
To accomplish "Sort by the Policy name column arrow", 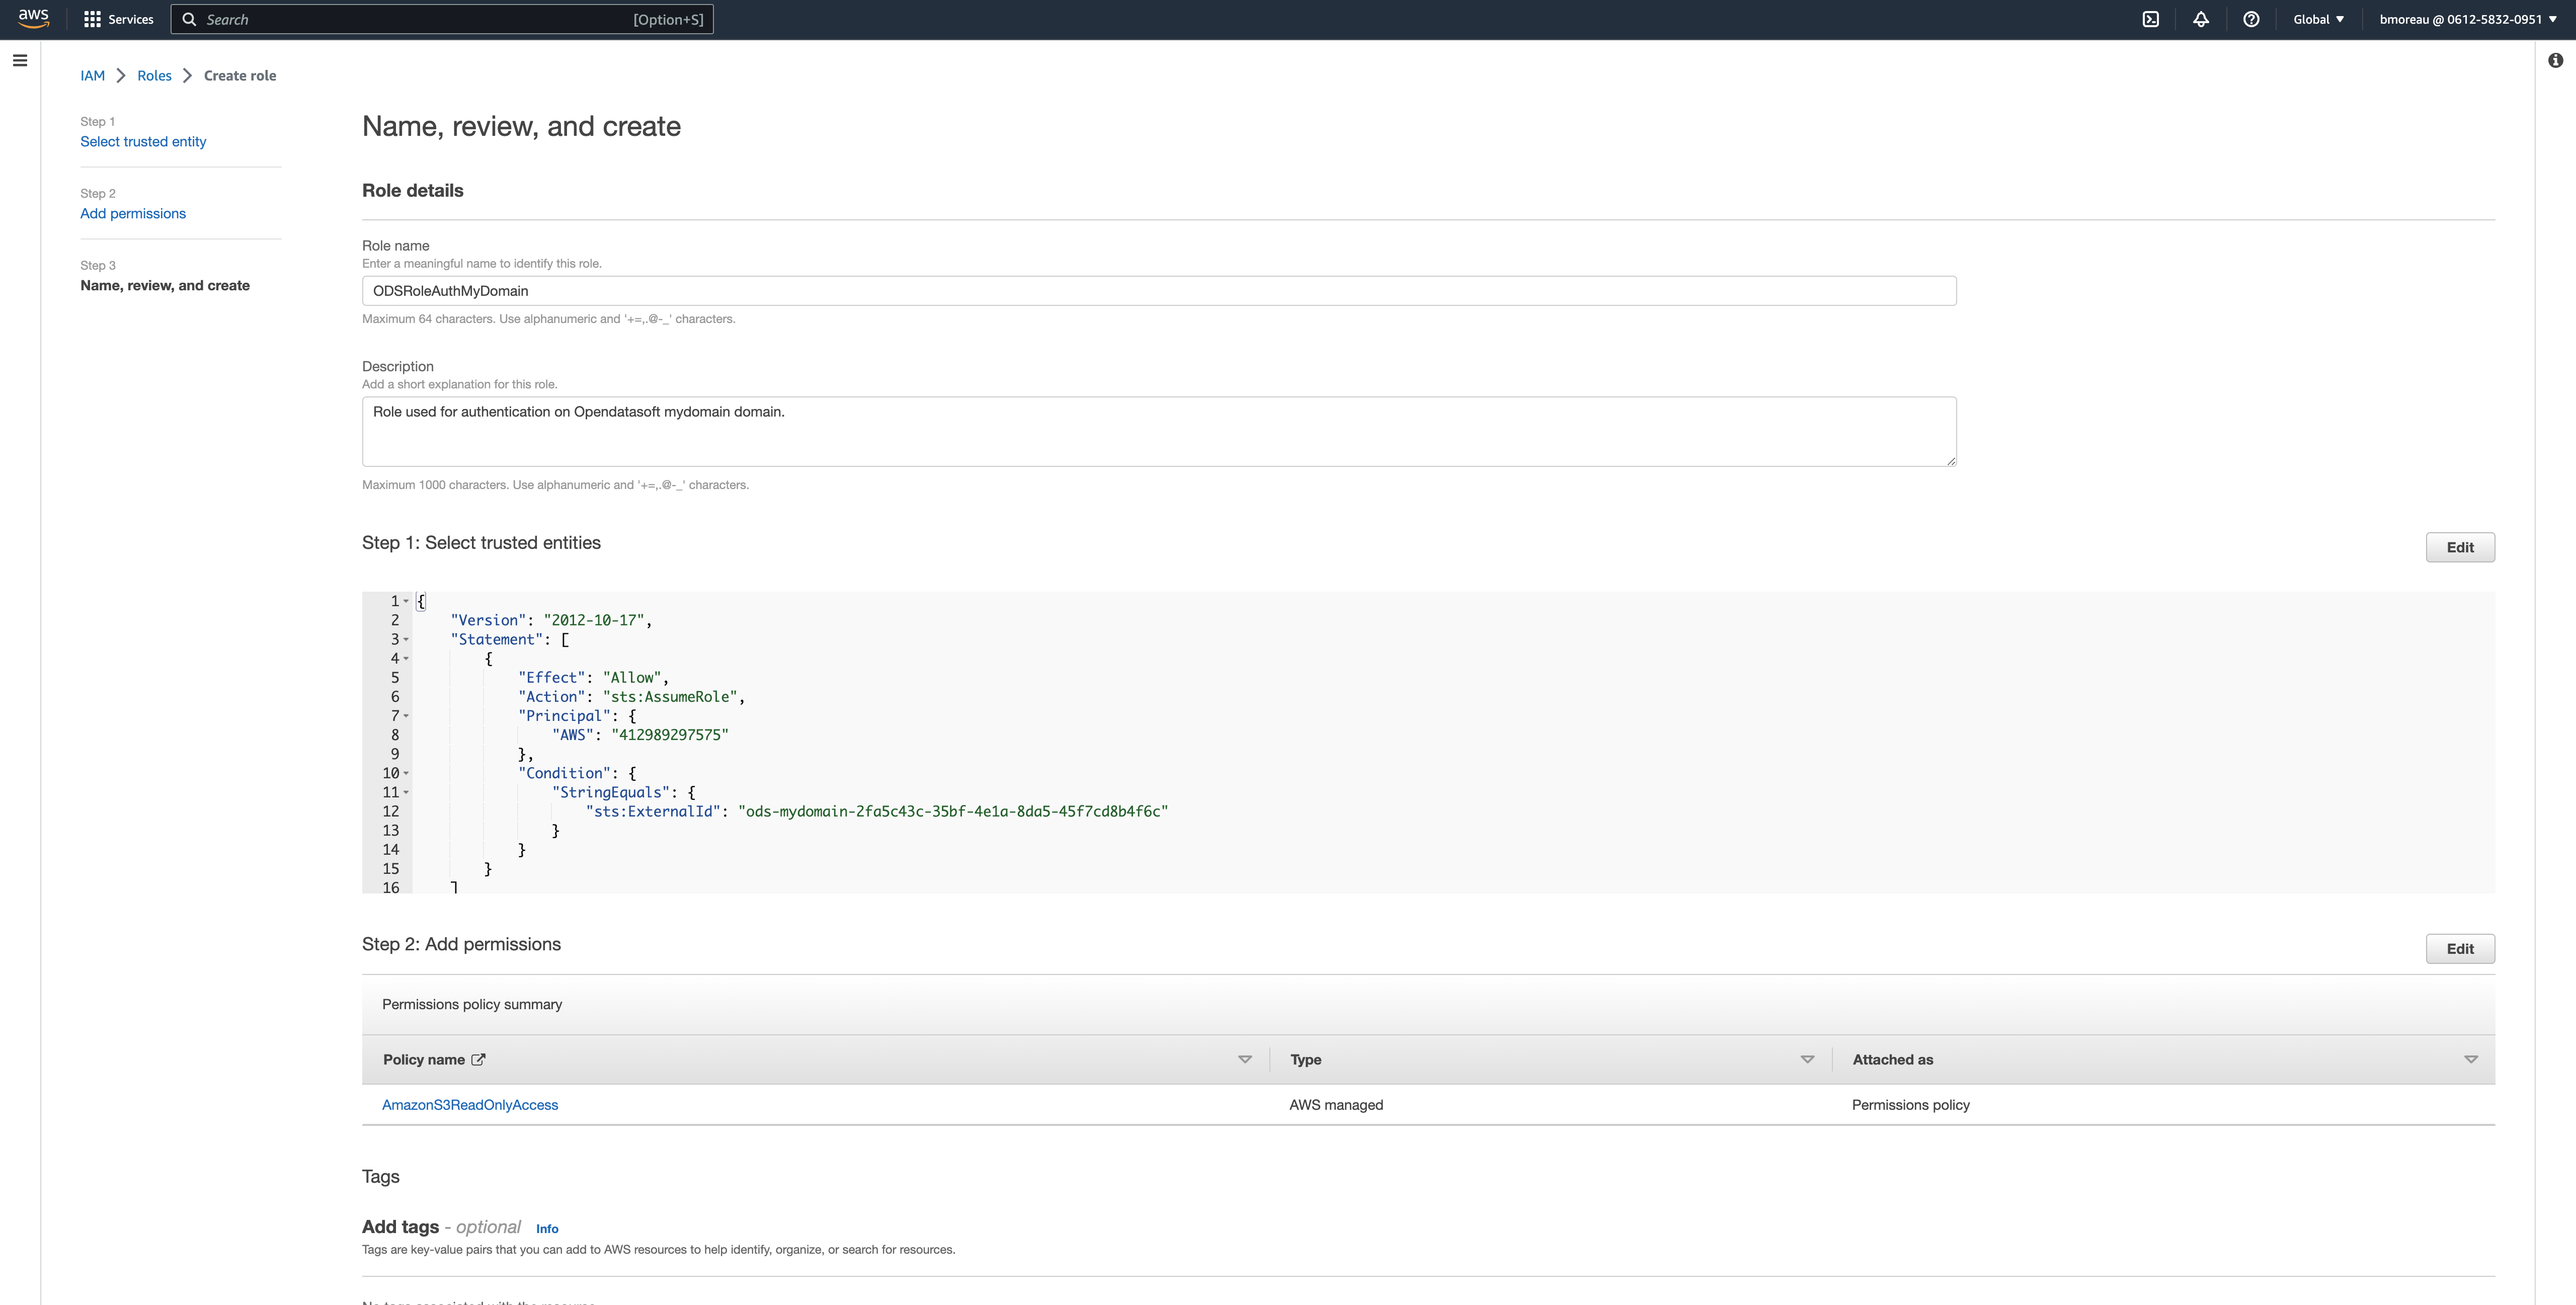I will coord(1244,1060).
